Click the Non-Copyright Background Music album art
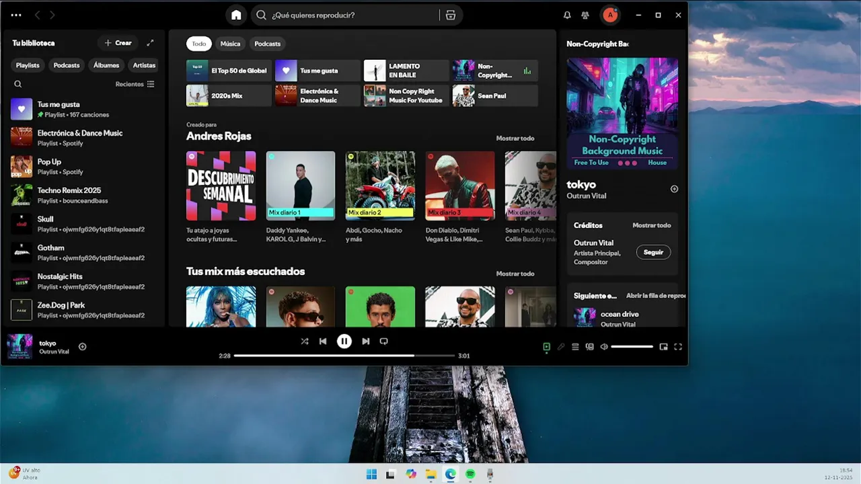 point(622,113)
